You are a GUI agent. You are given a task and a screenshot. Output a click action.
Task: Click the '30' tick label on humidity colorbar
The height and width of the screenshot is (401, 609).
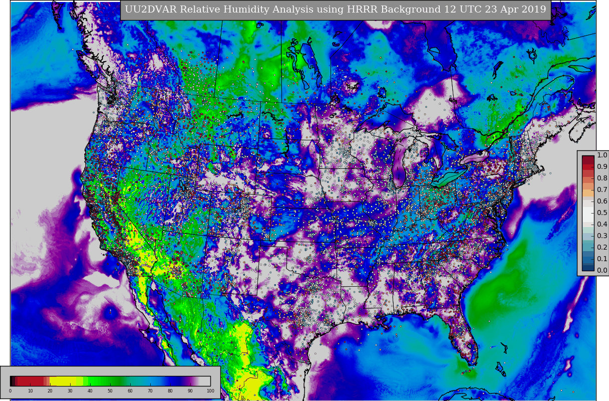(70, 391)
